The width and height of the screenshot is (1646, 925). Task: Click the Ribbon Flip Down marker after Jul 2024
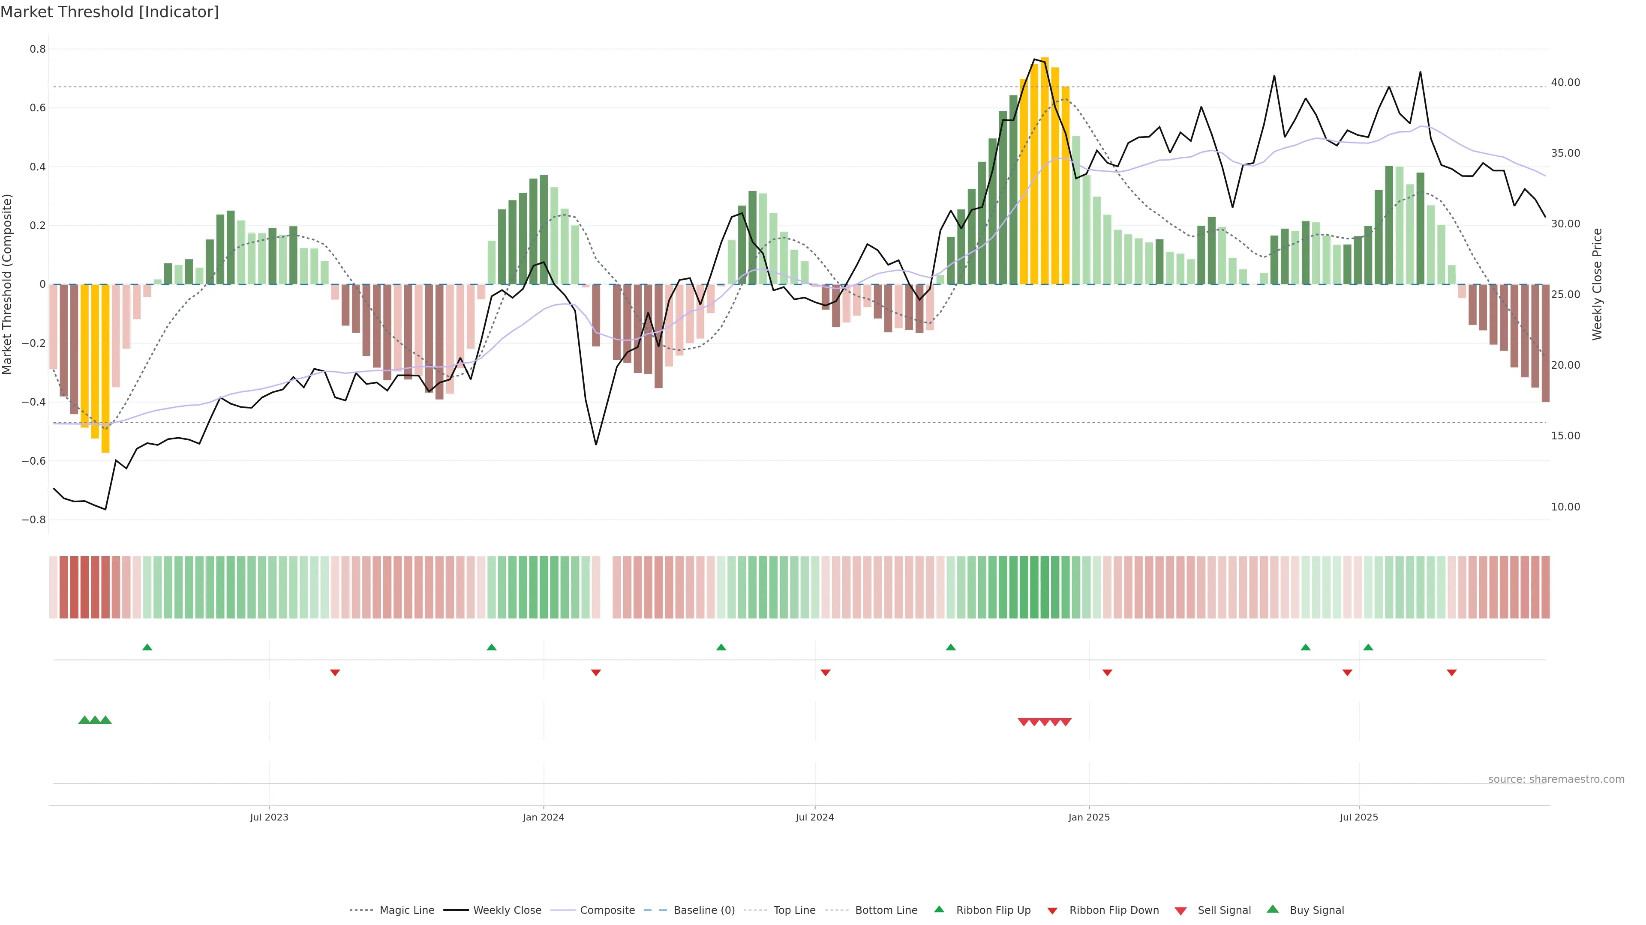point(825,672)
